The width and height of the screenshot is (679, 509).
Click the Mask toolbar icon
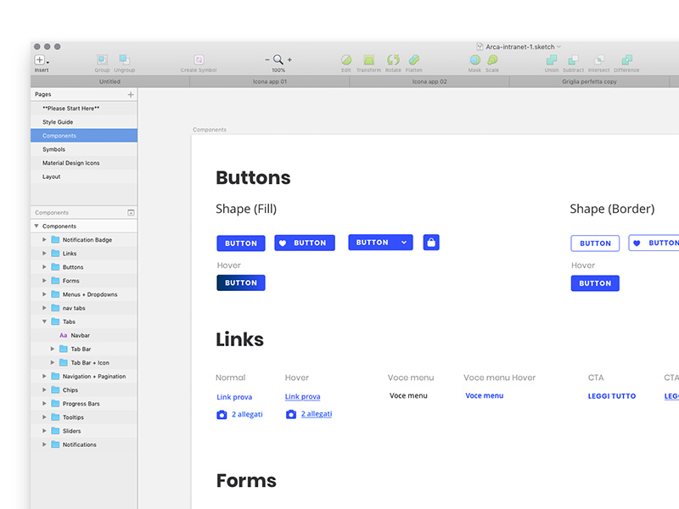point(475,59)
